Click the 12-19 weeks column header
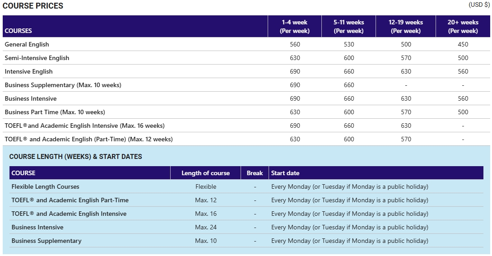This screenshot has width=492, height=256. point(406,26)
